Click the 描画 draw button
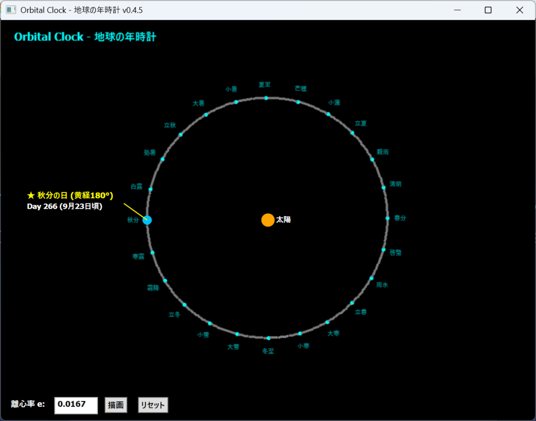Viewport: 536px width, 421px height. tap(116, 405)
